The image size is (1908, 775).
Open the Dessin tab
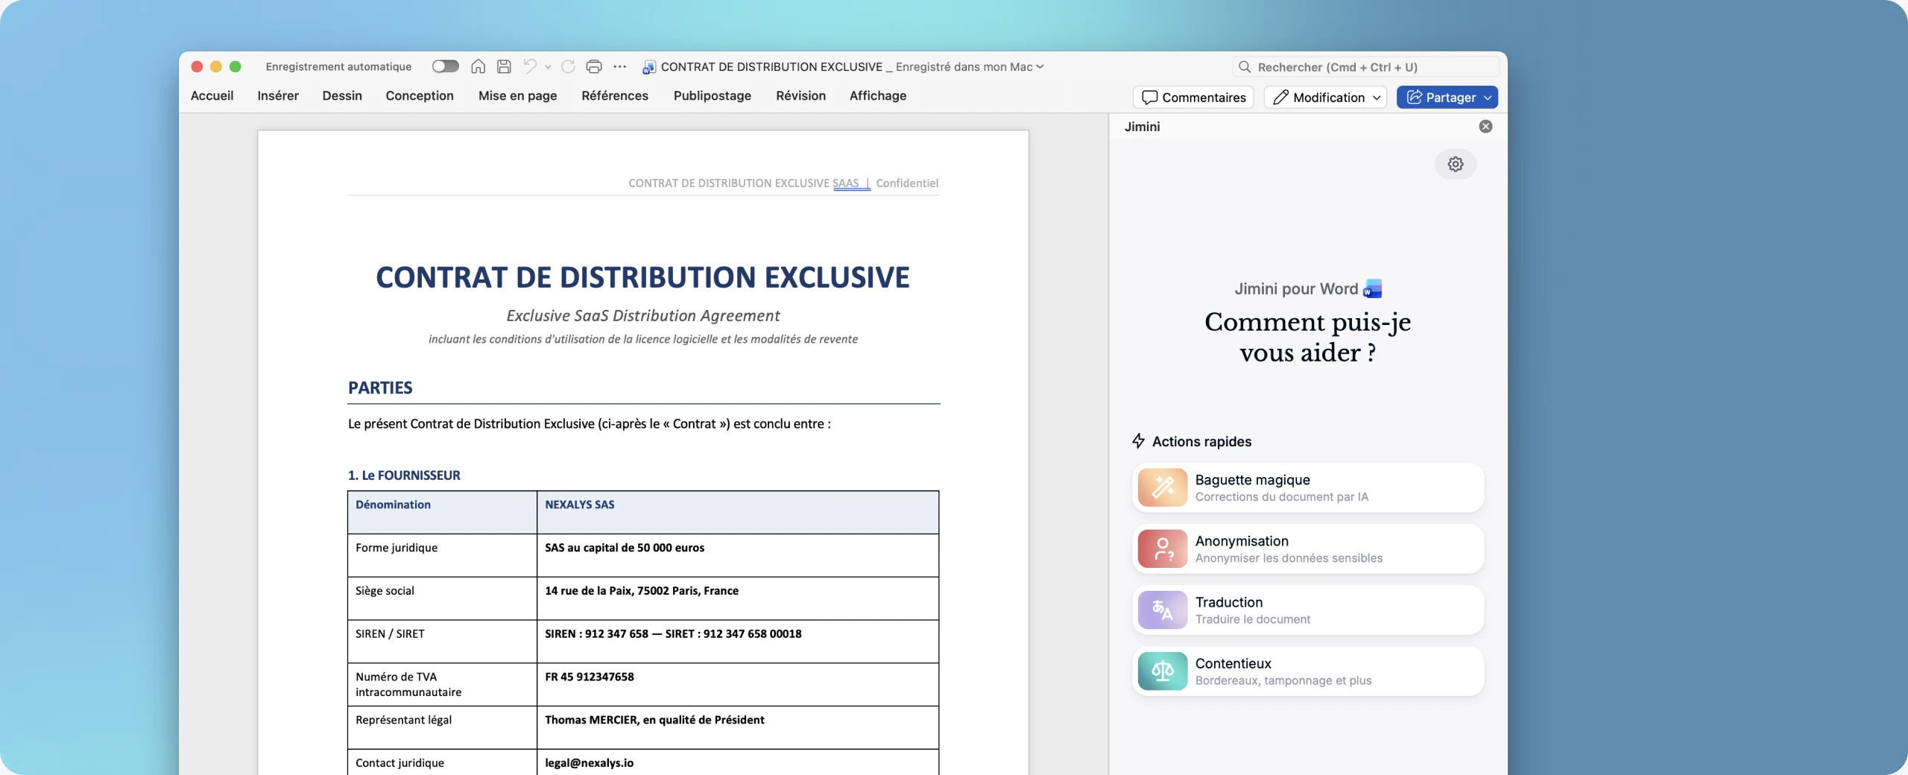pos(342,95)
